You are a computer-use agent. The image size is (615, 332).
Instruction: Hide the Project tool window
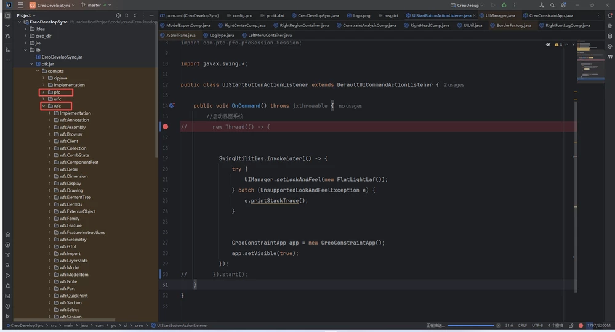(151, 15)
